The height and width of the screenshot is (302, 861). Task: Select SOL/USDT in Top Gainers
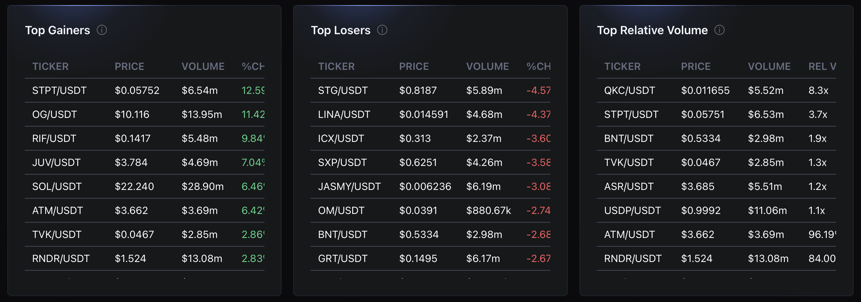57,187
